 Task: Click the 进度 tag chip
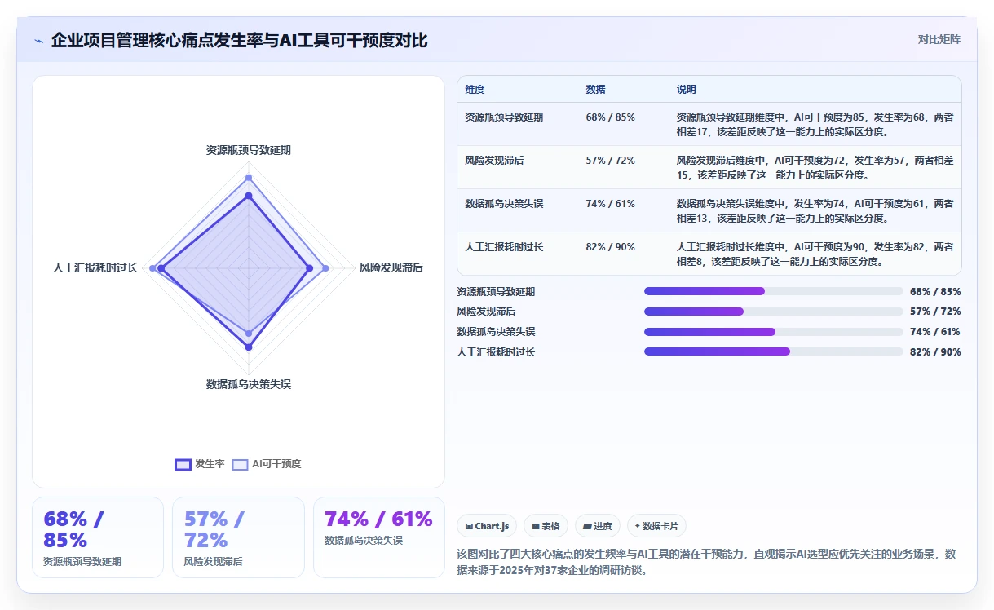pos(597,526)
